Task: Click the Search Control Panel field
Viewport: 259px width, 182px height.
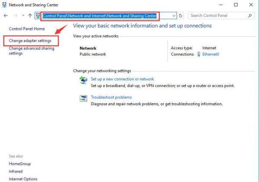Action: click(x=221, y=16)
